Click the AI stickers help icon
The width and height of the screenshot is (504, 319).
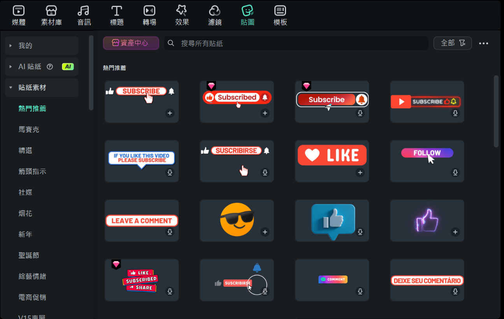50,66
